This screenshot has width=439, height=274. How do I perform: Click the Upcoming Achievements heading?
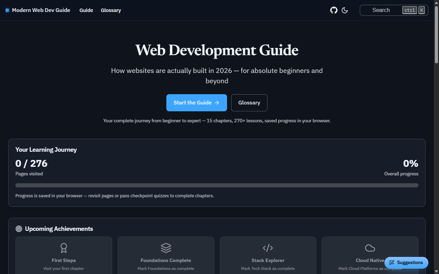pyautogui.click(x=59, y=229)
